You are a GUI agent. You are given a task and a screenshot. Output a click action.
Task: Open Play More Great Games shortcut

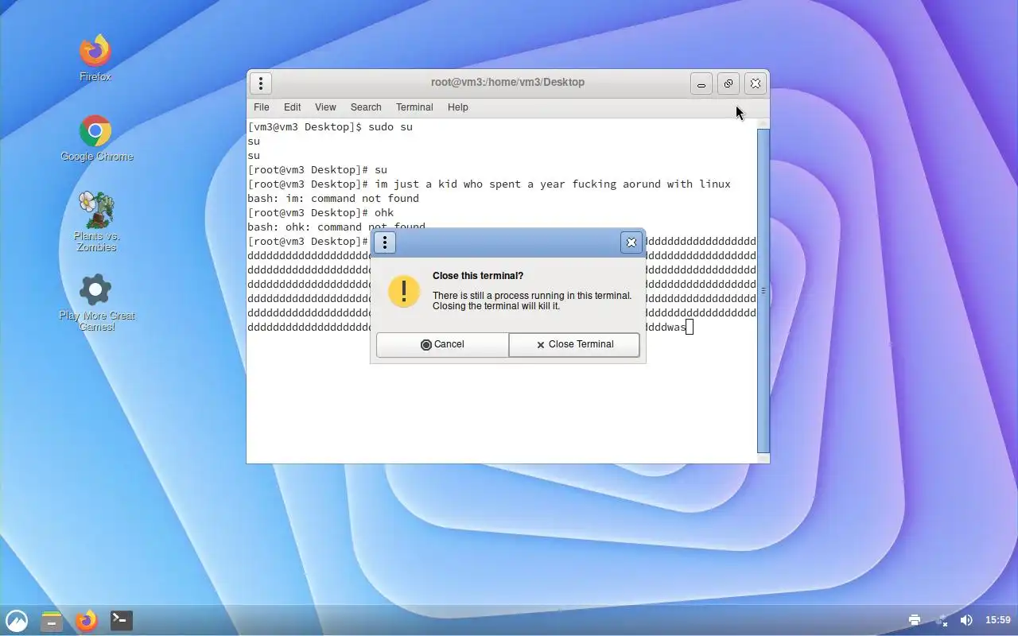click(96, 303)
